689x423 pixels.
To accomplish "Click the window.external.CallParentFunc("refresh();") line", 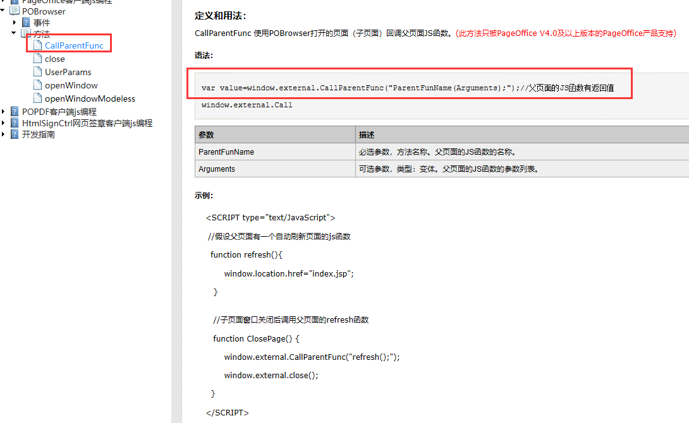I will tap(312, 357).
